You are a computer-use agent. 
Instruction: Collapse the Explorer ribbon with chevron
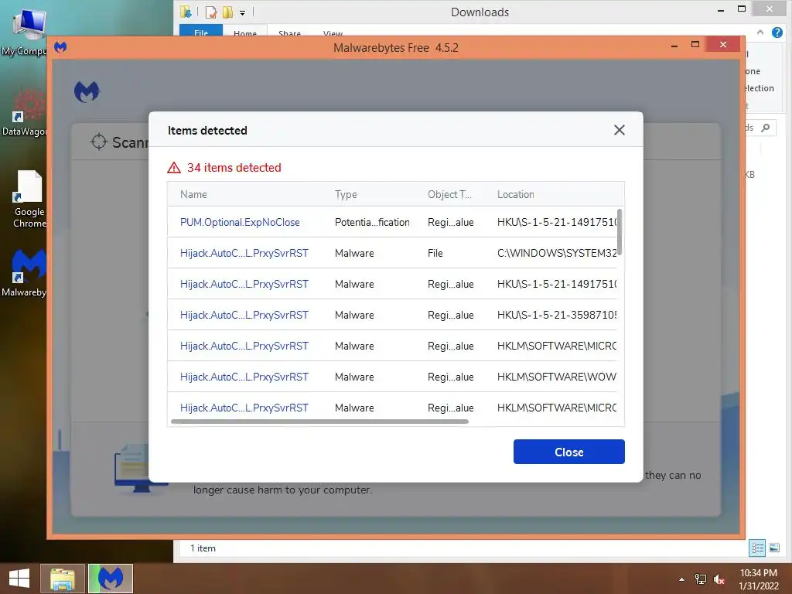click(x=760, y=32)
